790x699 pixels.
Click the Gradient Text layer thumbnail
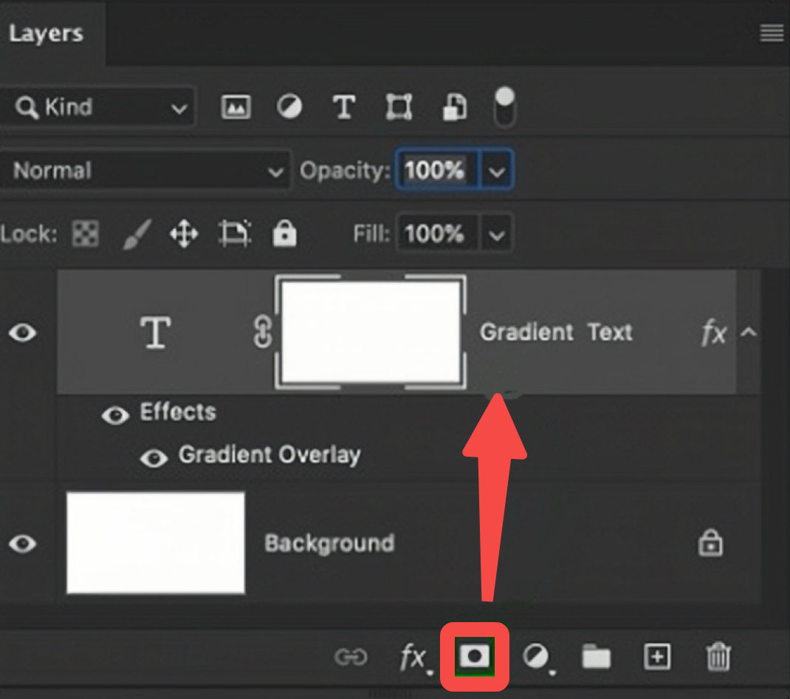[371, 332]
